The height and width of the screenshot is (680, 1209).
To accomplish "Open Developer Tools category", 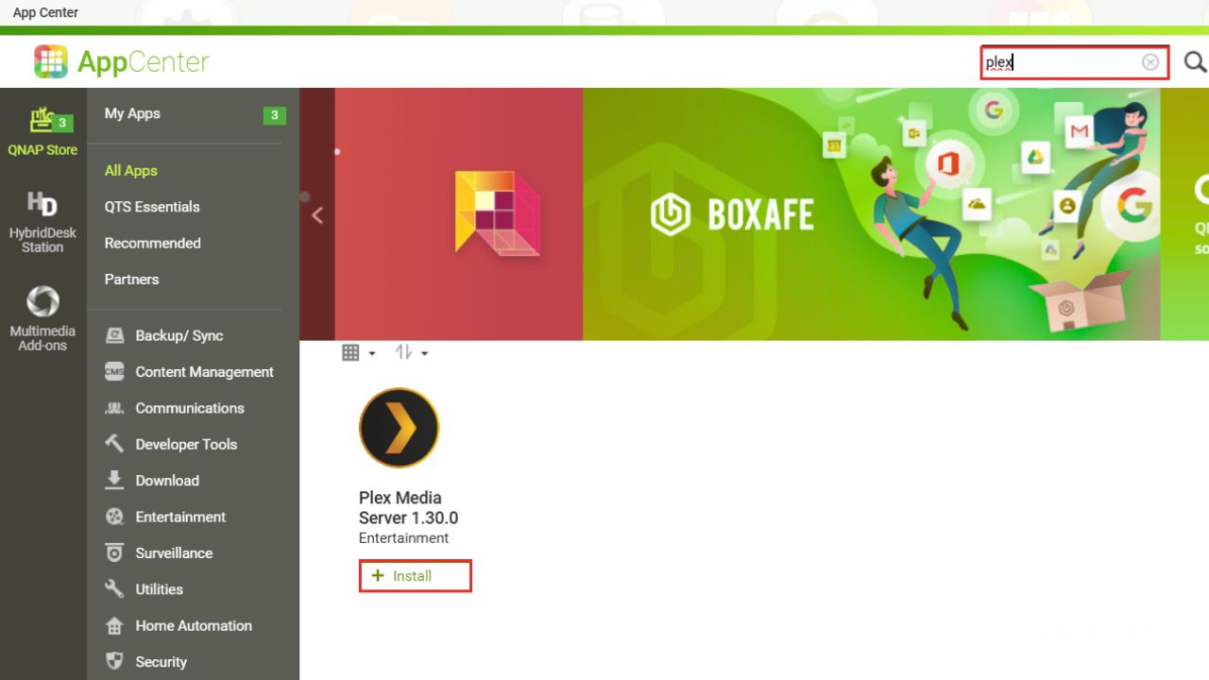I will pos(185,445).
